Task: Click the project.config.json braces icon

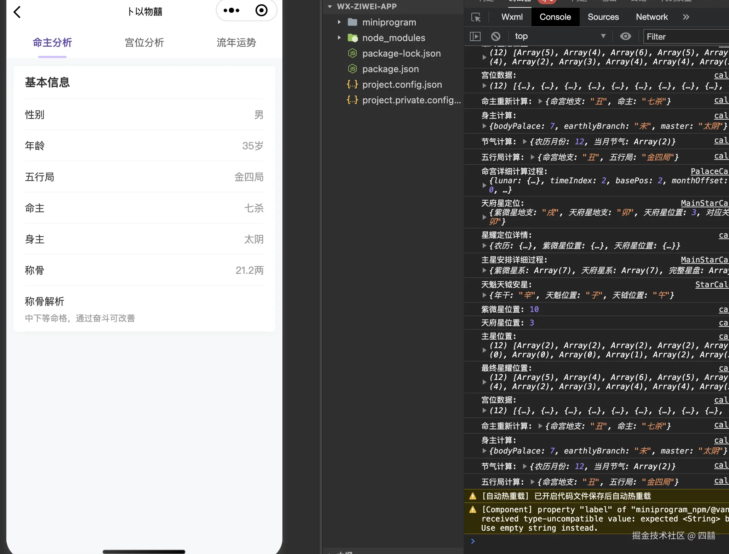Action: (352, 85)
